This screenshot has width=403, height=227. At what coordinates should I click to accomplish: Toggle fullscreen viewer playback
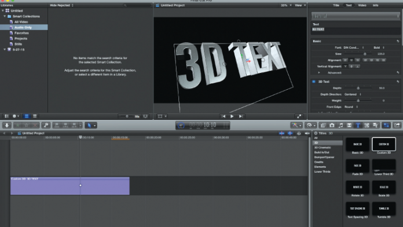click(299, 116)
